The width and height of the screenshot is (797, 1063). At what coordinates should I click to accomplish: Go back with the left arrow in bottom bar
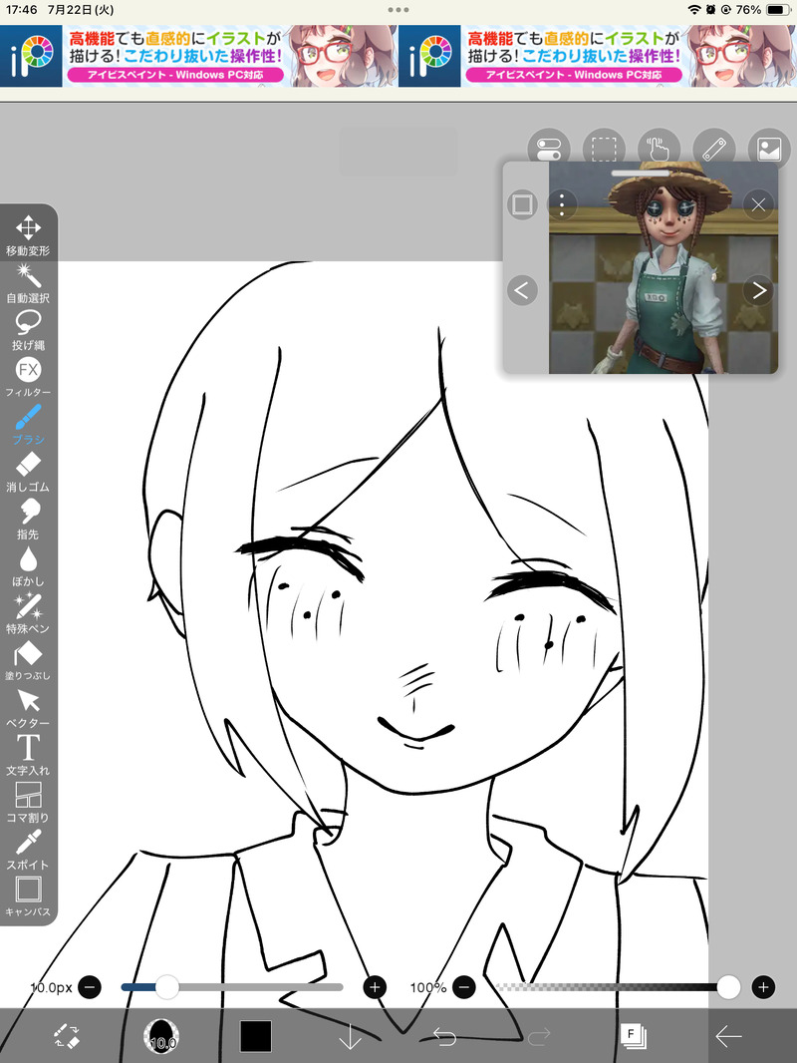(728, 1036)
